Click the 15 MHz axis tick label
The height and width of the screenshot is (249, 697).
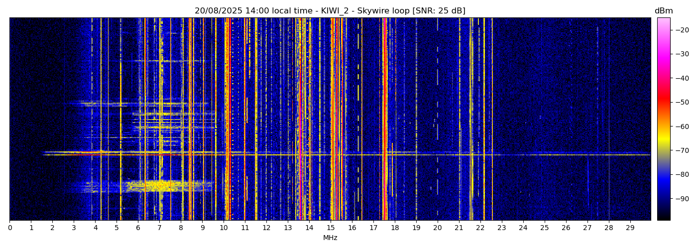click(331, 228)
